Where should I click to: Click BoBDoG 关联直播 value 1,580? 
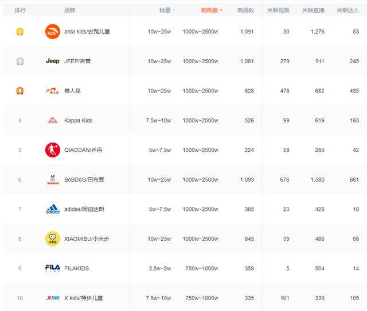click(x=317, y=179)
